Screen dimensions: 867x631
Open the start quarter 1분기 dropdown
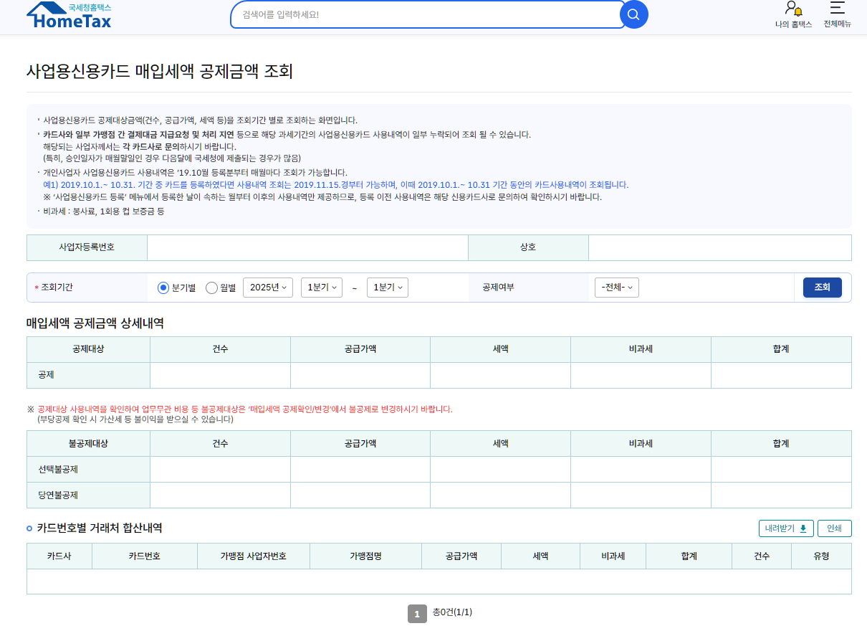coord(321,288)
